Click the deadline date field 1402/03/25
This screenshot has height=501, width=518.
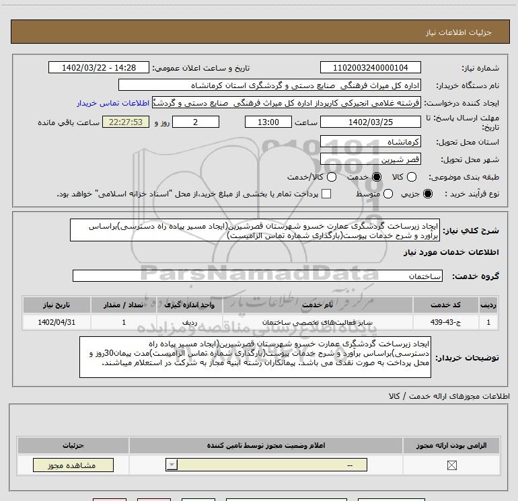pos(370,122)
